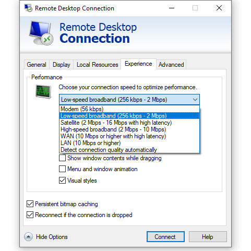
Task: Click the Connect button
Action: tap(165, 237)
